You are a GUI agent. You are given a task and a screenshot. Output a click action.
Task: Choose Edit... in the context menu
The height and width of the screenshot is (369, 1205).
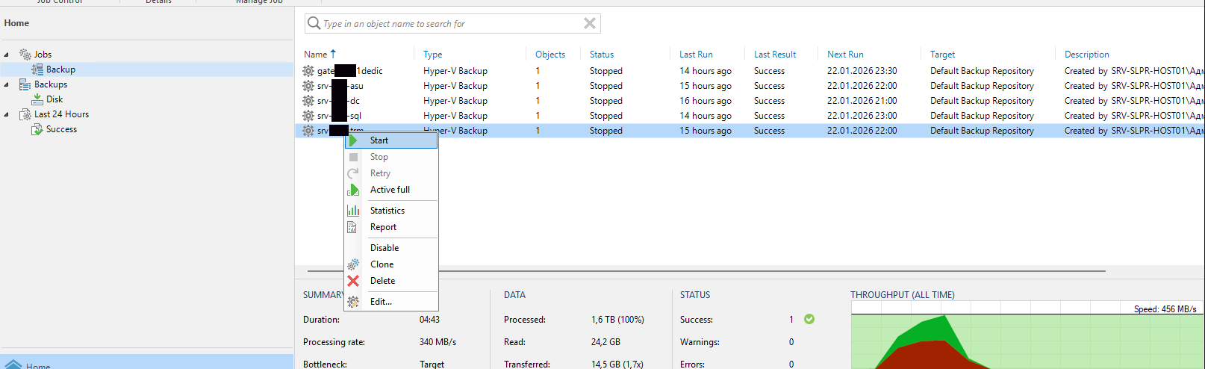coord(390,302)
